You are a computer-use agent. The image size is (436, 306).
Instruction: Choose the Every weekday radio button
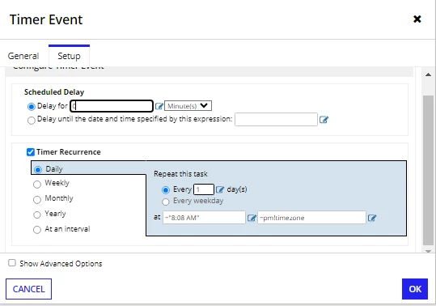click(166, 202)
